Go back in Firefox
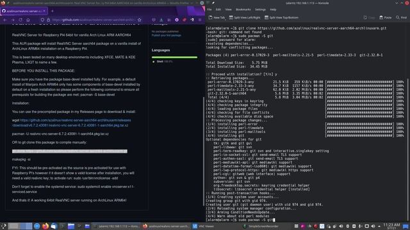410x230 pixels. pyautogui.click(x=5, y=20)
